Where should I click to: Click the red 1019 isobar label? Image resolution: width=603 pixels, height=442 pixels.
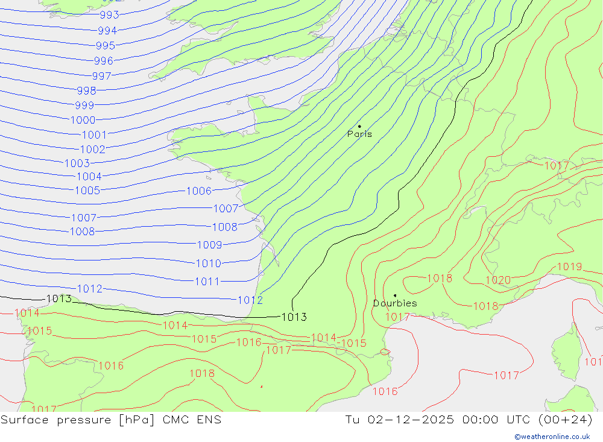point(569,267)
